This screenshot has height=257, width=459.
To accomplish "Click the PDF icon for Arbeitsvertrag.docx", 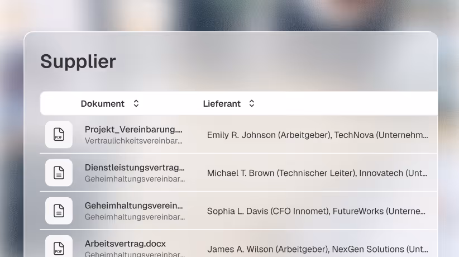I will click(59, 247).
